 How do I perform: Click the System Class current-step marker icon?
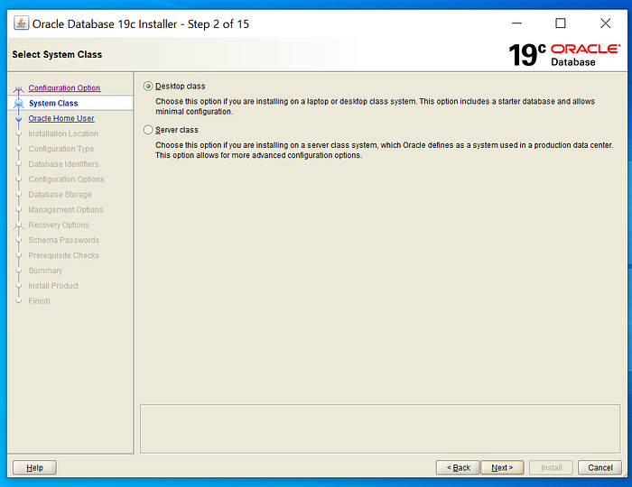point(19,104)
